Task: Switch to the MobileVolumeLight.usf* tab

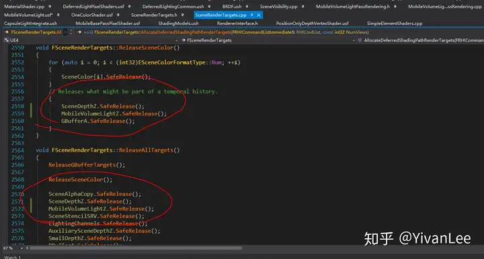Action: point(28,15)
